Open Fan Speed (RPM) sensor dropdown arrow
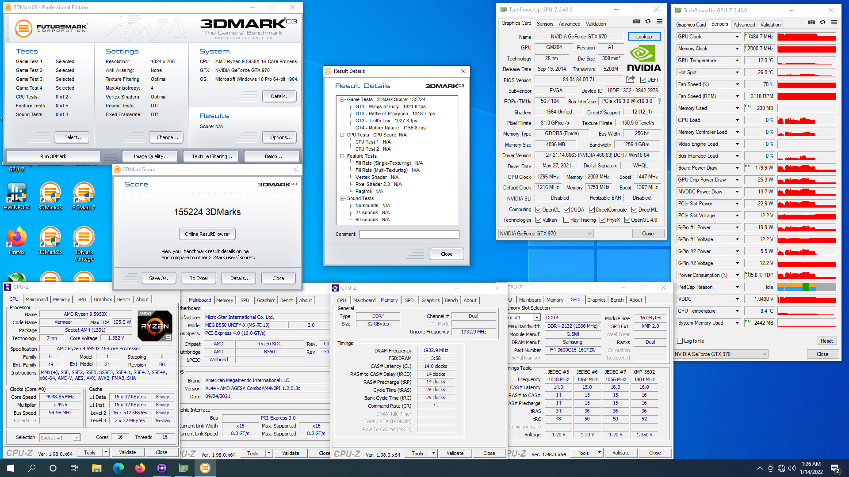 click(x=737, y=96)
